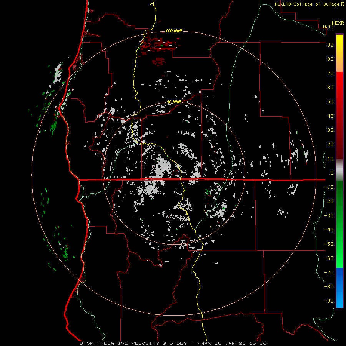Click the 30 value on velocity scale
The image size is (346, 346).
(x=330, y=130)
